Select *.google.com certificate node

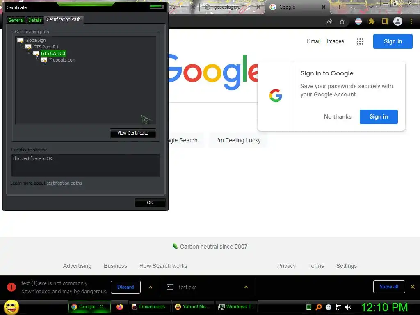click(x=62, y=60)
